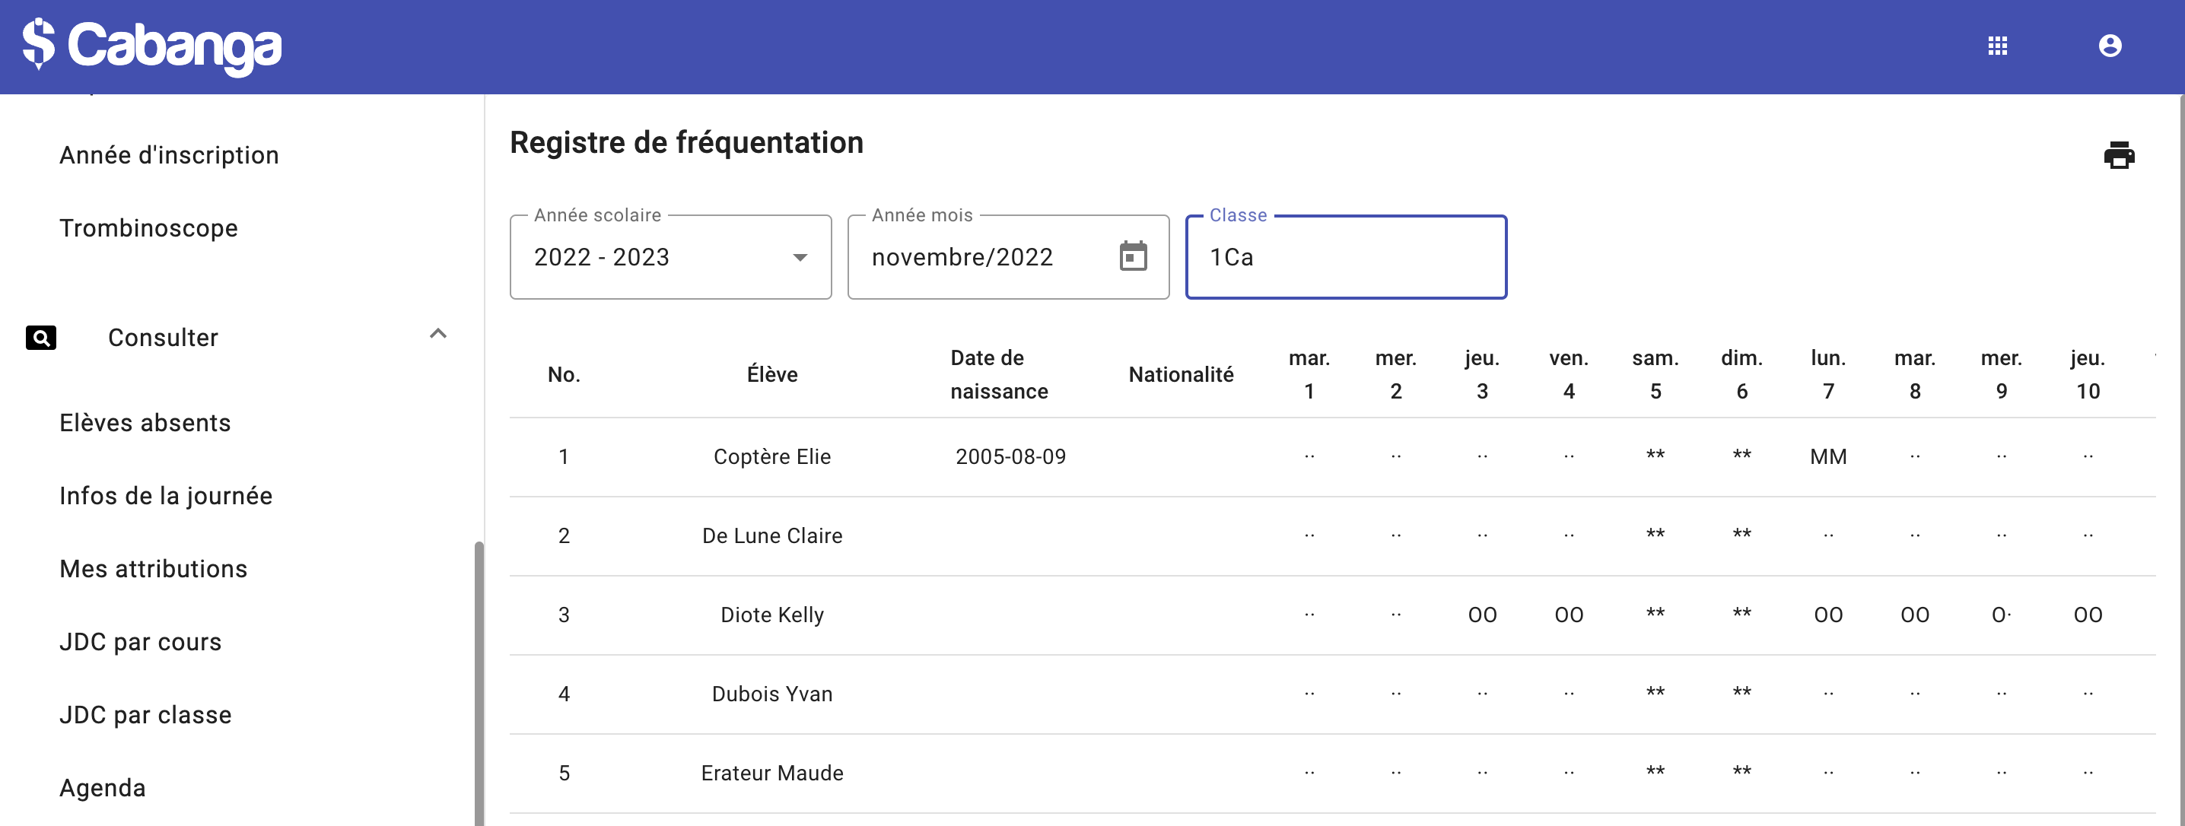Viewport: 2185px width, 826px height.
Task: Click birth date 2005-08-09
Action: point(1010,456)
